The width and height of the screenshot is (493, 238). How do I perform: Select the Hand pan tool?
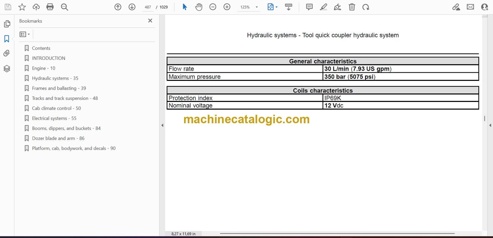click(199, 7)
